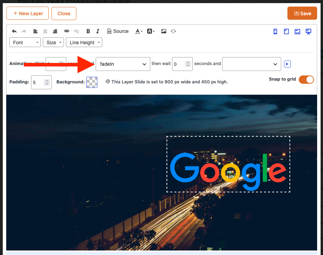This screenshot has width=323, height=255.
Task: Click the New Layer button
Action: point(27,13)
